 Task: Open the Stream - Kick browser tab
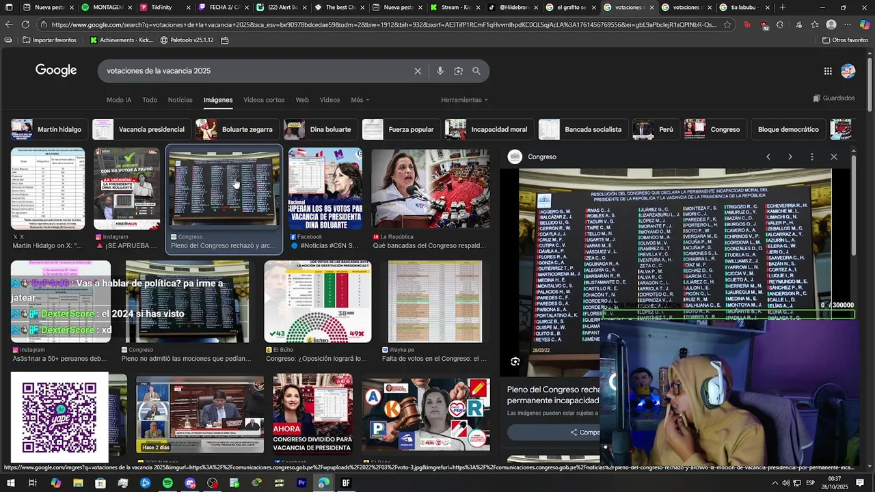pos(455,8)
